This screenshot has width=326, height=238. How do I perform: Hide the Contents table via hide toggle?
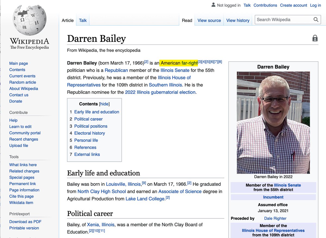[105, 104]
